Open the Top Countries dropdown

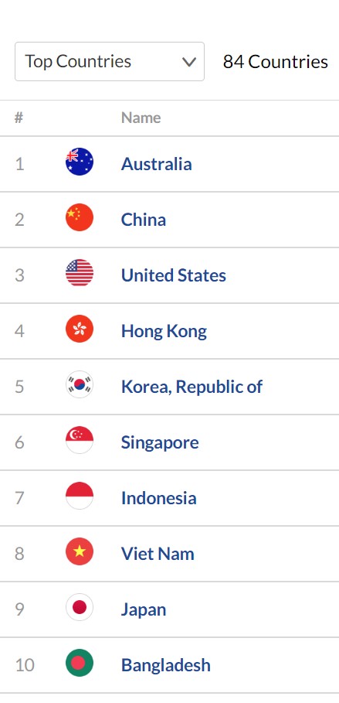pos(110,61)
